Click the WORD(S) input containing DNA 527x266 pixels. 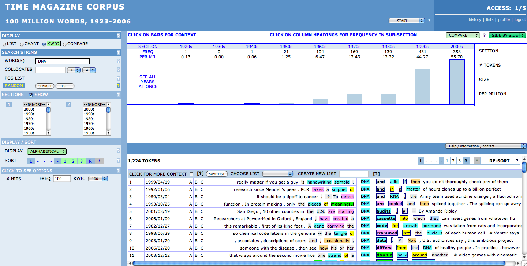point(63,62)
